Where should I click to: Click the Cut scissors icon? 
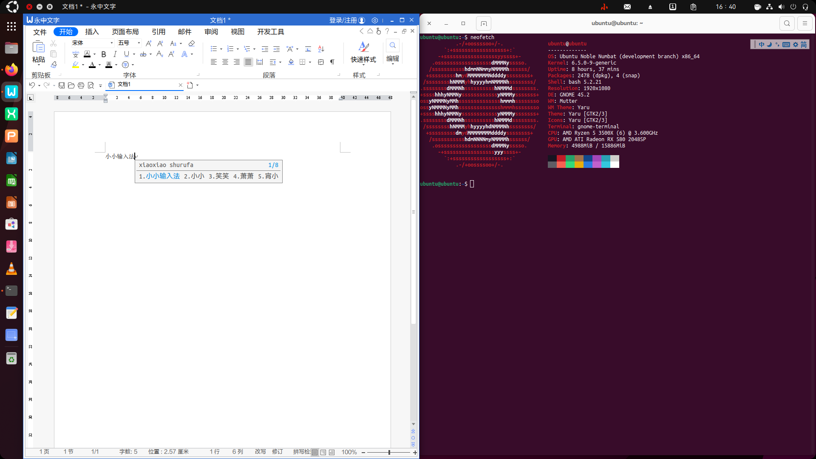(x=54, y=43)
